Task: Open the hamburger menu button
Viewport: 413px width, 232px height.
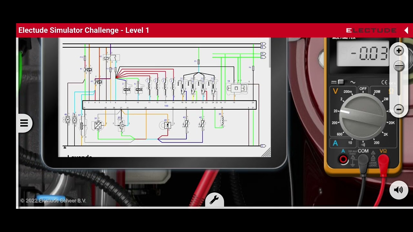Action: (24, 123)
